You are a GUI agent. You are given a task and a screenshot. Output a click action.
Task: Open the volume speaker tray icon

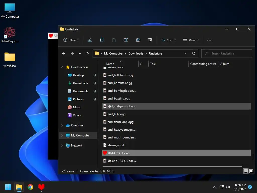pos(227,187)
